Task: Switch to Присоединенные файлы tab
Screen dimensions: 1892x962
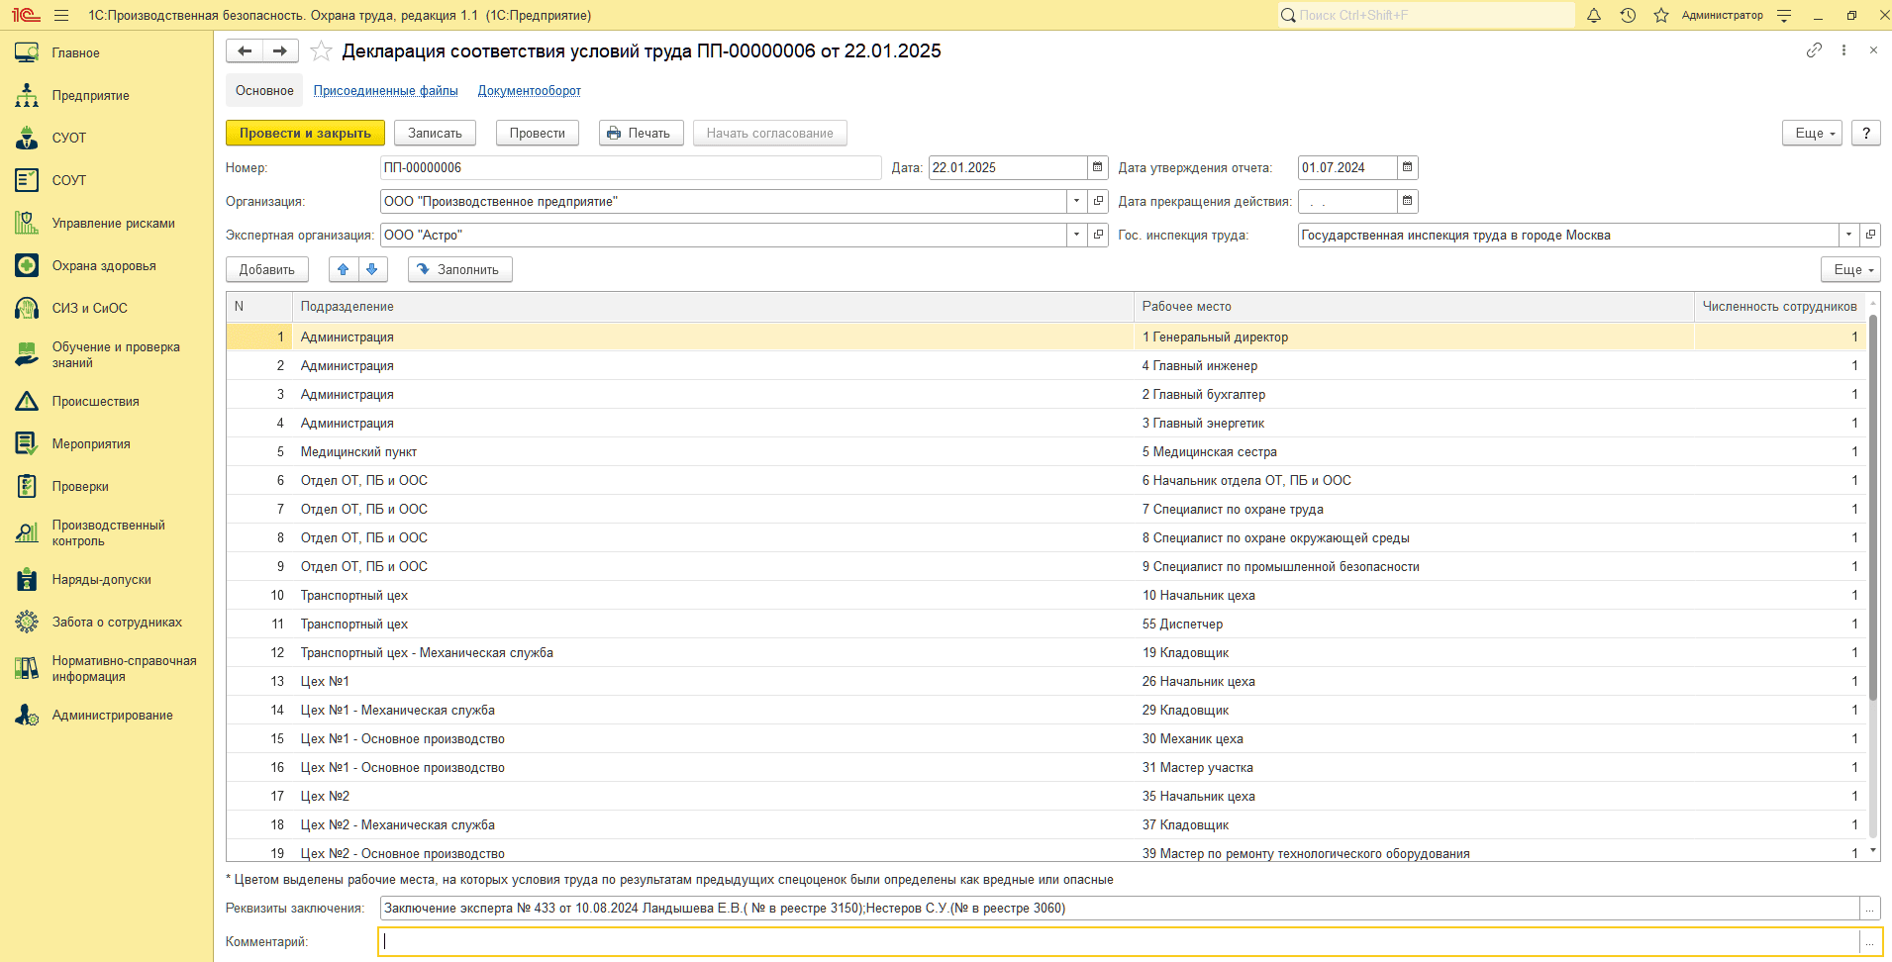Action: coord(386,91)
